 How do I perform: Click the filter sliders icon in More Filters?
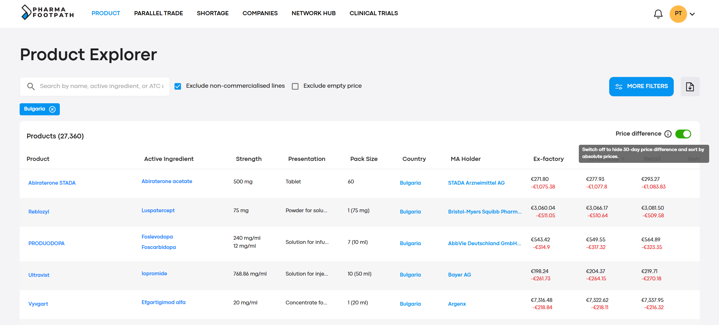tap(618, 86)
